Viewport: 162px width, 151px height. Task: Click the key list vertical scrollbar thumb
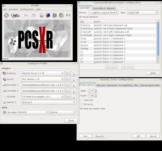pos(158,39)
